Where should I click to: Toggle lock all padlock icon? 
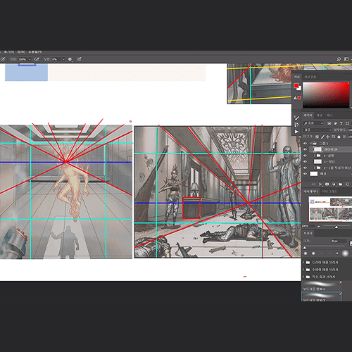(339, 137)
